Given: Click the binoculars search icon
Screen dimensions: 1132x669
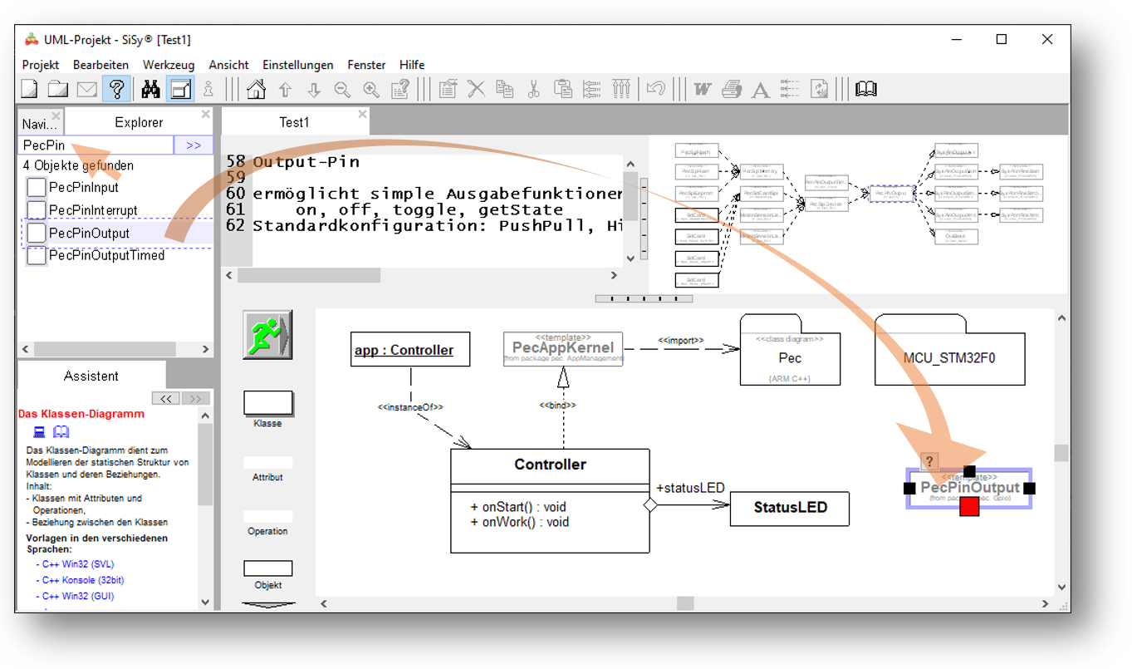Looking at the screenshot, I should tap(150, 89).
